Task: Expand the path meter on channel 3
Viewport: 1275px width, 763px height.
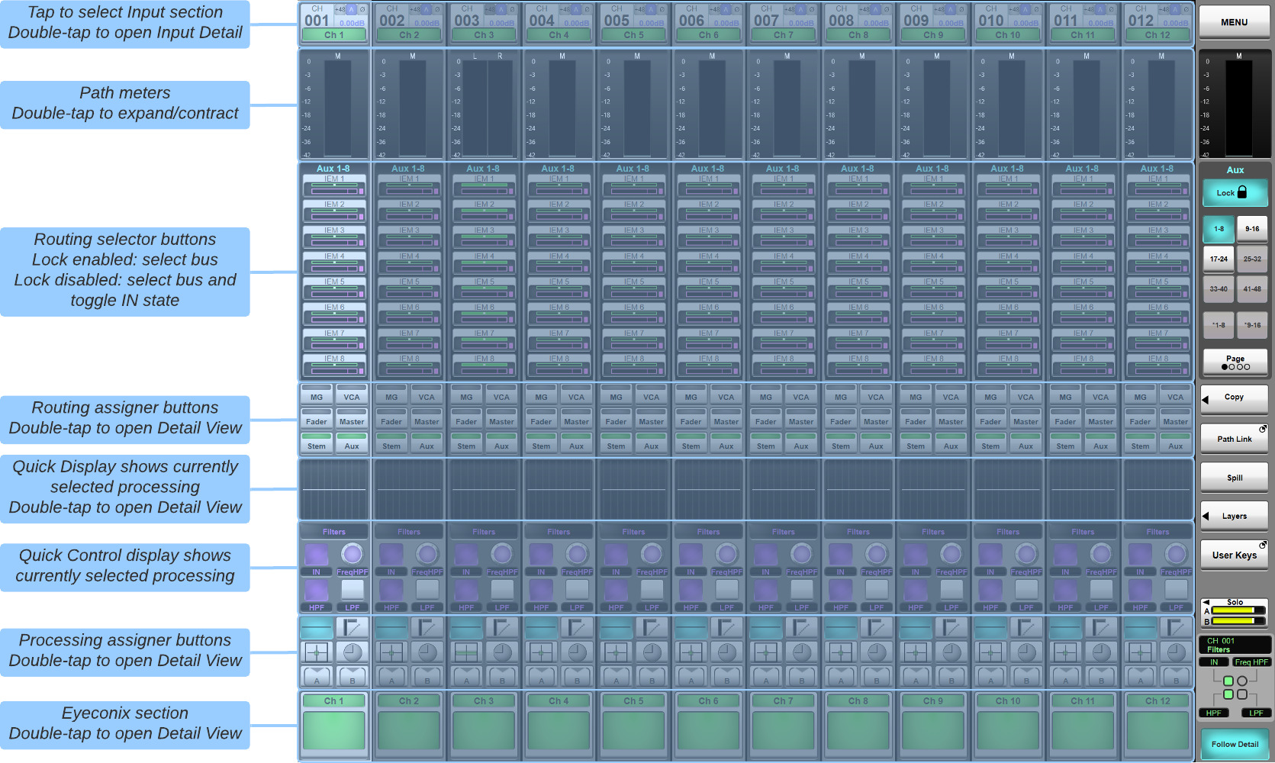Action: 484,105
